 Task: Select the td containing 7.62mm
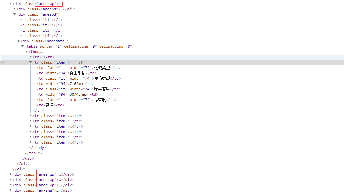coord(65,84)
